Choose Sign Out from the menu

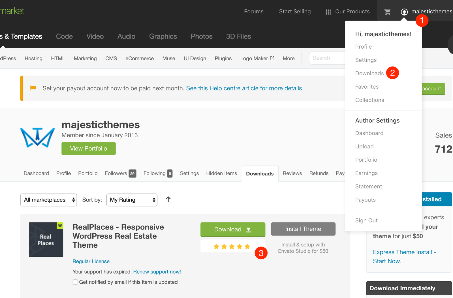[366, 220]
